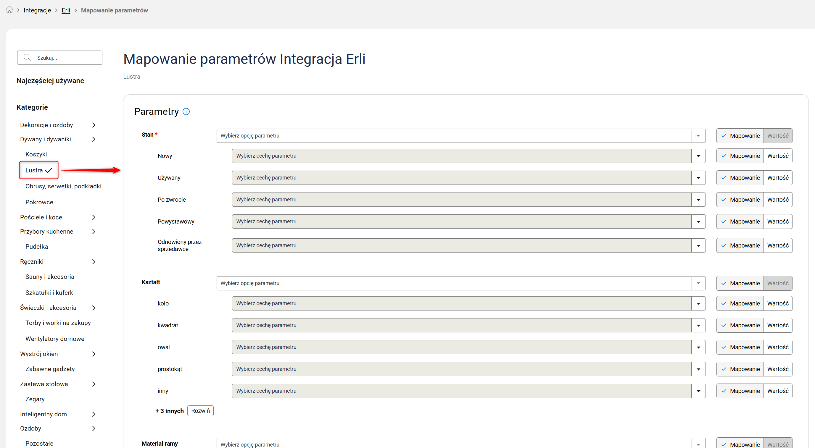Select Lustra category in sidebar

(34, 170)
